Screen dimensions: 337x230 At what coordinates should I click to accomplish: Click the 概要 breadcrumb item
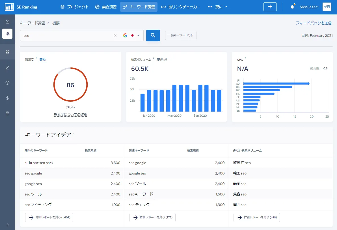click(56, 23)
